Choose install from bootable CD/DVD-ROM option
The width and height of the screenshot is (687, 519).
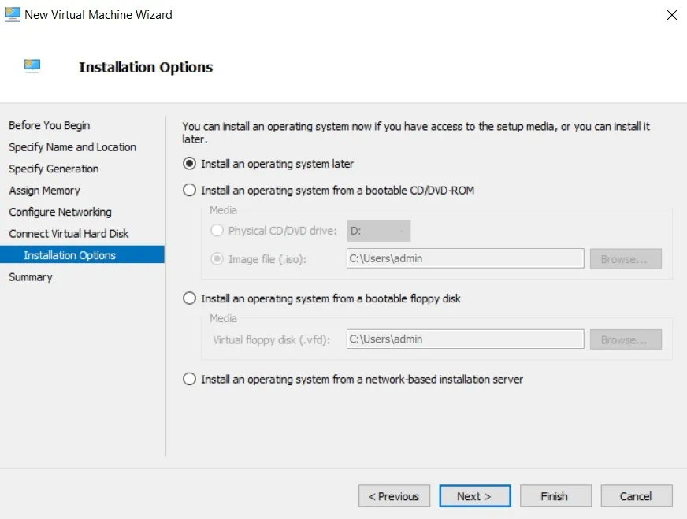[189, 190]
